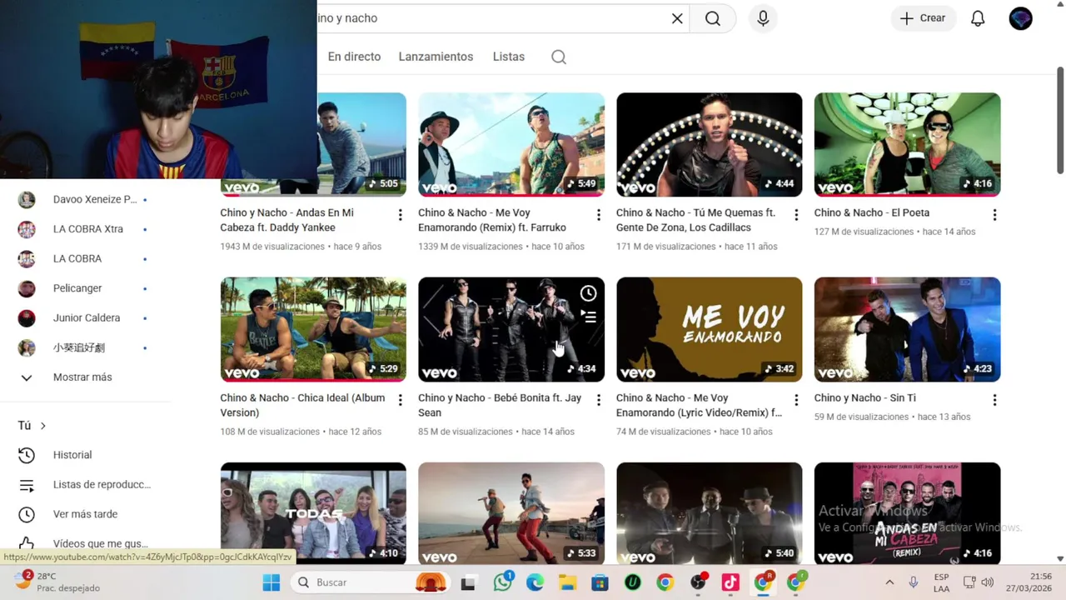Start voice search with the microphone icon
The height and width of the screenshot is (600, 1066).
point(763,18)
